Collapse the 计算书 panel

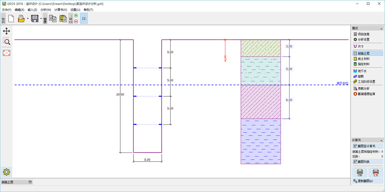(381, 140)
